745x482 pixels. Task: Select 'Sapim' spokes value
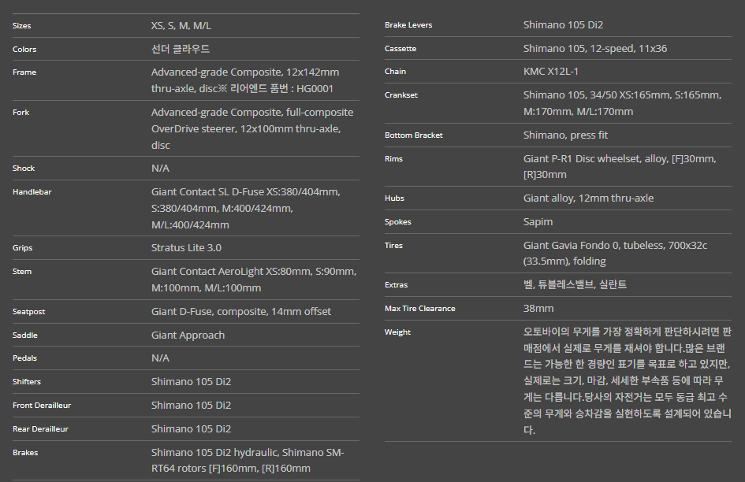[538, 222]
